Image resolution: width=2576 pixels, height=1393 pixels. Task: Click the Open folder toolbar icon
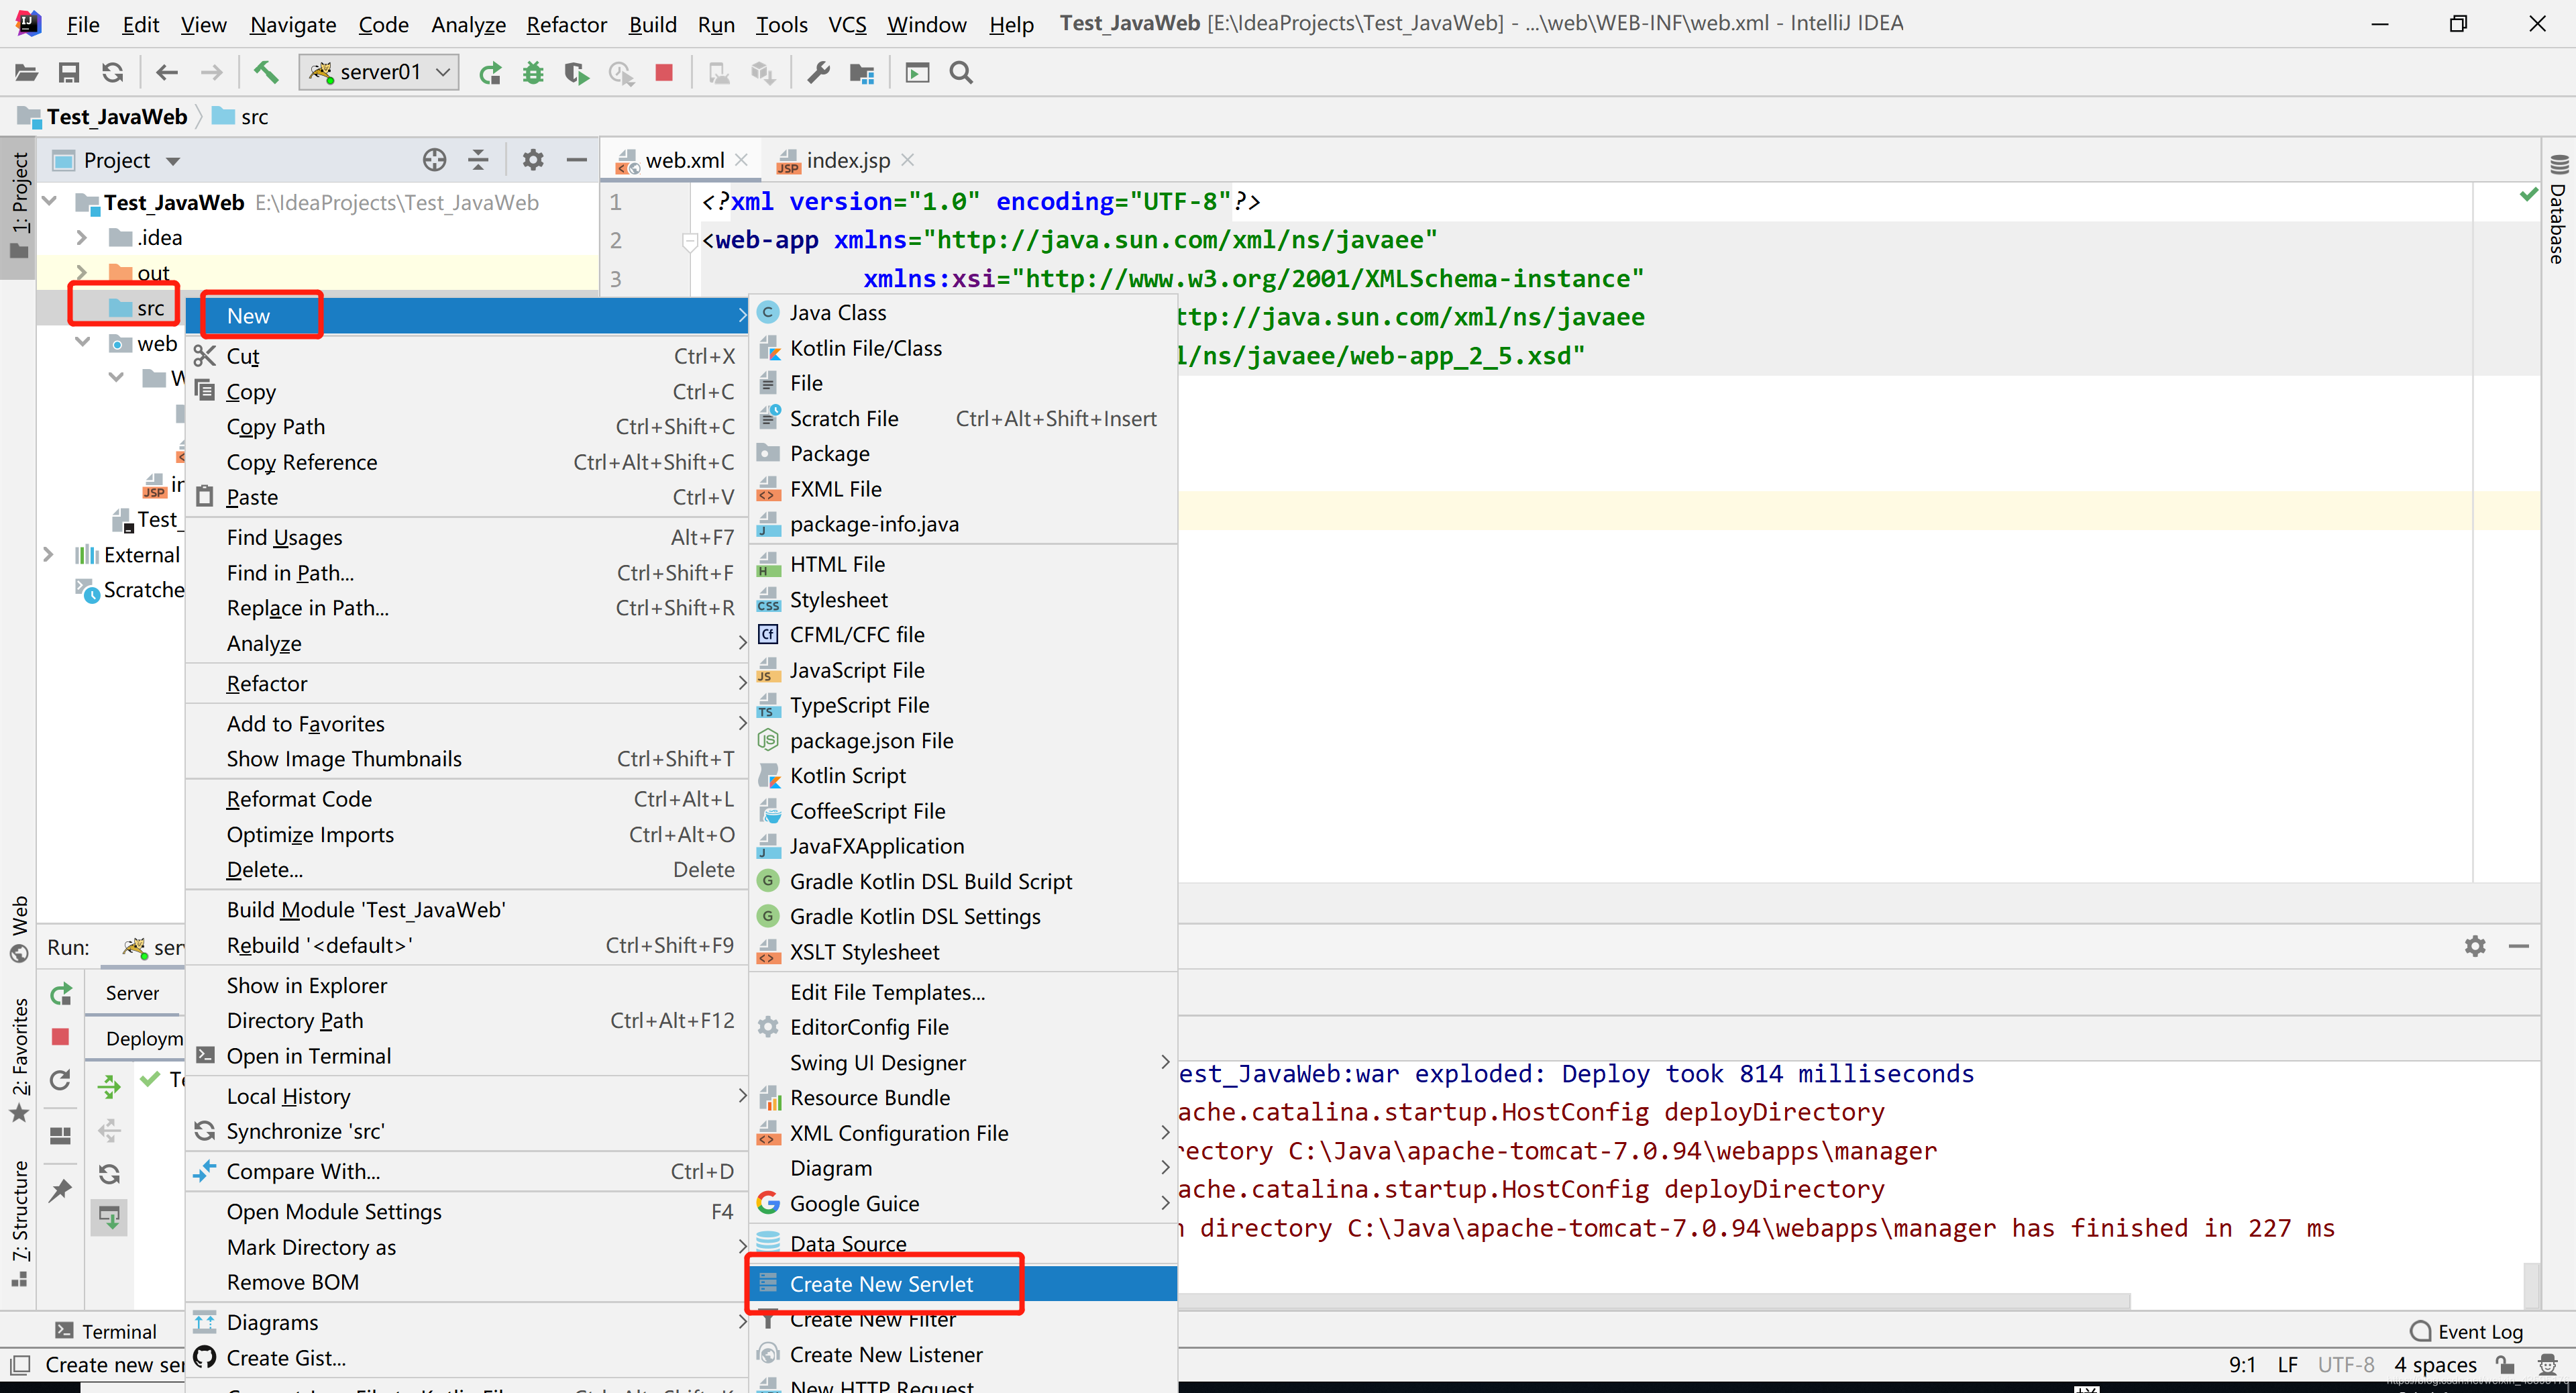26,72
